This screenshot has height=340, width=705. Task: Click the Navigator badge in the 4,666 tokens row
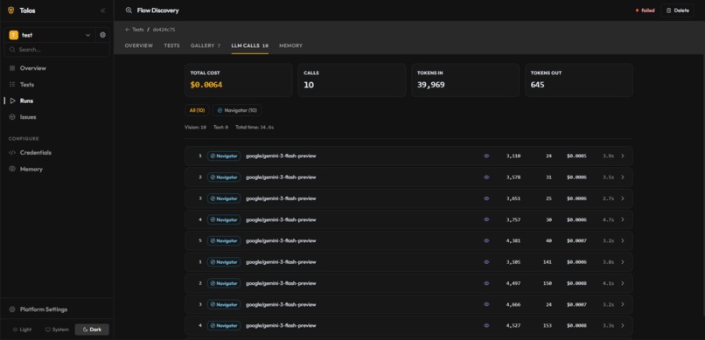click(x=223, y=304)
